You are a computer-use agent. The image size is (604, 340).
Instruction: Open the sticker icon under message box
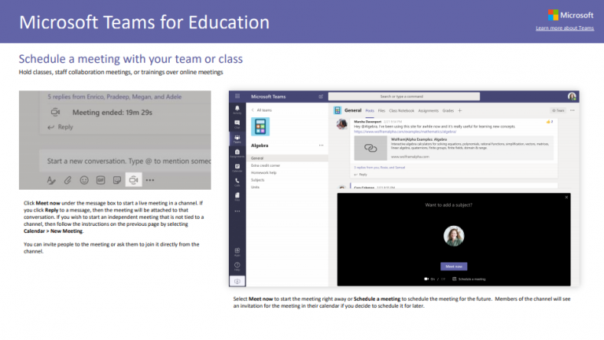(117, 180)
